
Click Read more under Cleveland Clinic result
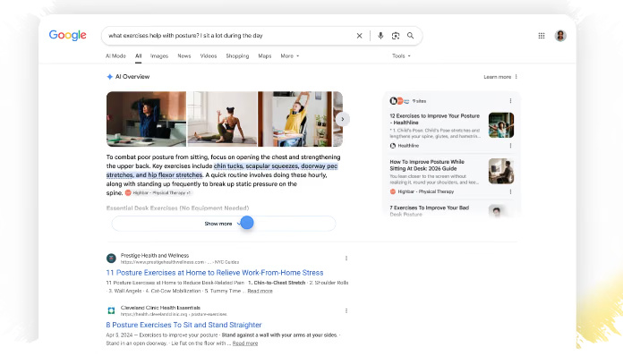point(245,343)
